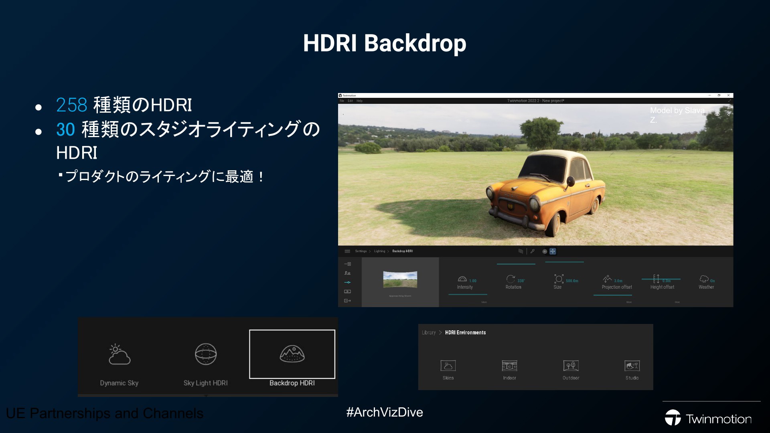
Task: Click the Projection offset slider bar
Action: point(613,295)
